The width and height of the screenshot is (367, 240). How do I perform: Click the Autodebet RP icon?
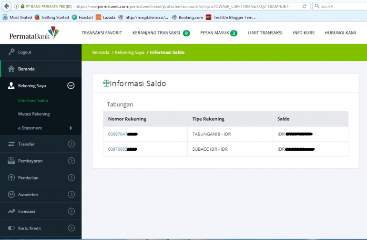tap(11, 194)
